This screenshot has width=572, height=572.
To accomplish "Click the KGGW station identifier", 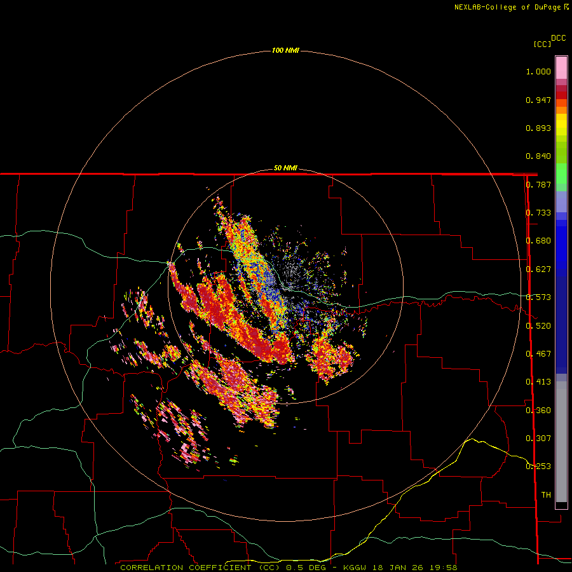I will 355,568.
